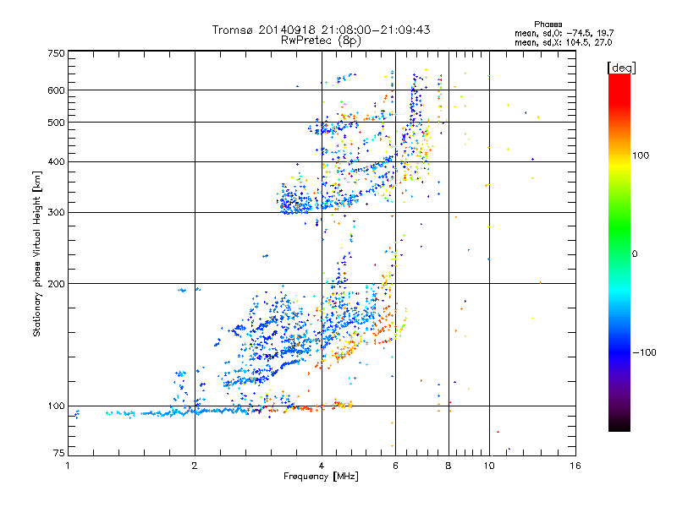Viewport: 677px width, 507px height.
Task: Click colorbar tick label "100"
Action: [x=641, y=155]
